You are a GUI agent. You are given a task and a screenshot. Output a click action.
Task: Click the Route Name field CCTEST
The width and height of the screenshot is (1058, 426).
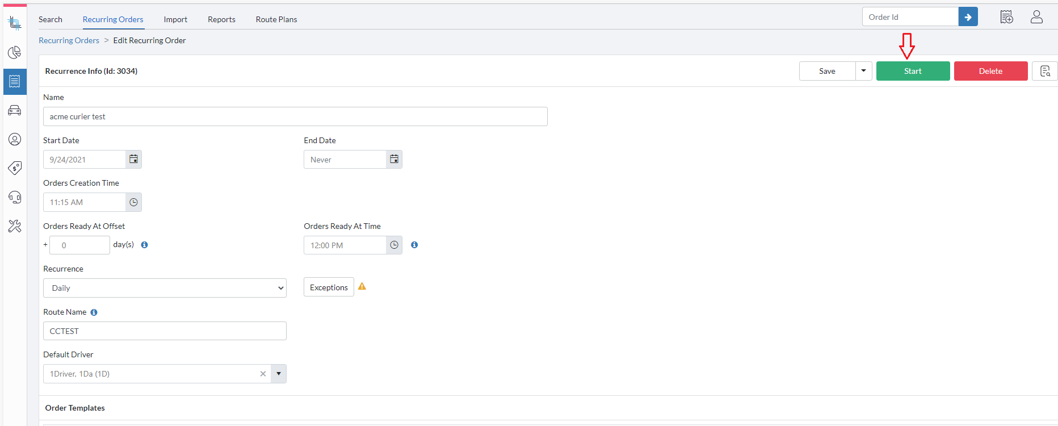click(165, 331)
